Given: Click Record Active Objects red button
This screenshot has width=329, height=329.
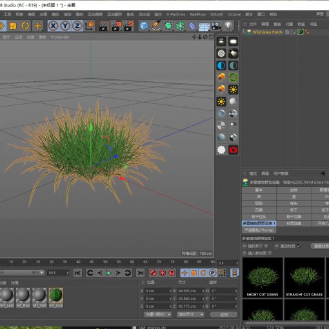Looking at the screenshot, I should point(153,273).
